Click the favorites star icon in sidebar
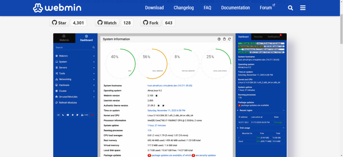The width and height of the screenshot is (343, 157). 72,115
